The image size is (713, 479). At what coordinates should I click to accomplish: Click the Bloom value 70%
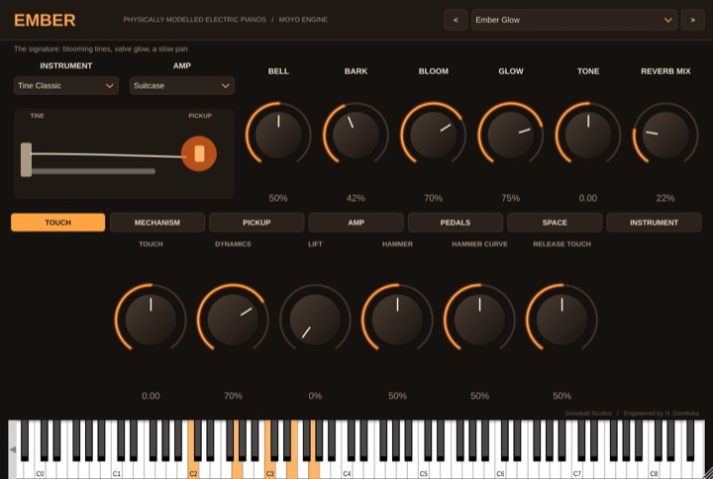[x=434, y=198]
